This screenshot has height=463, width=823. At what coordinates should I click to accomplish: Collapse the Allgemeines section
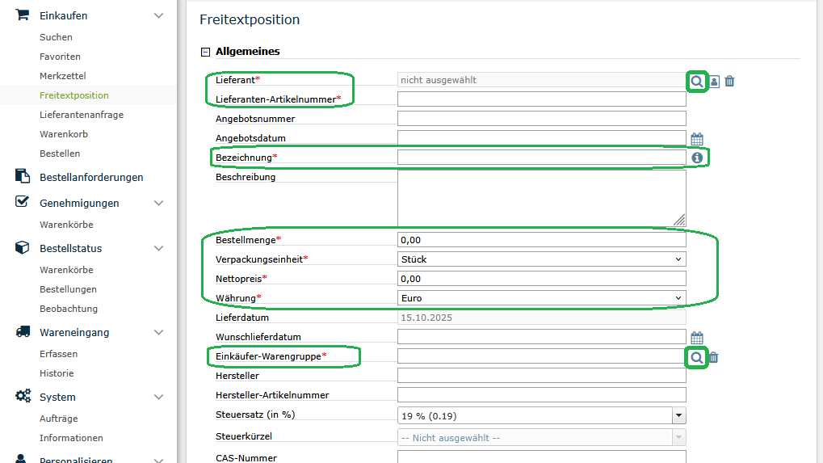[205, 52]
